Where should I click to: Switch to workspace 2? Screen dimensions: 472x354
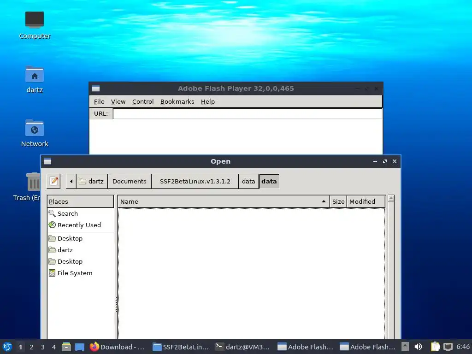click(32, 347)
